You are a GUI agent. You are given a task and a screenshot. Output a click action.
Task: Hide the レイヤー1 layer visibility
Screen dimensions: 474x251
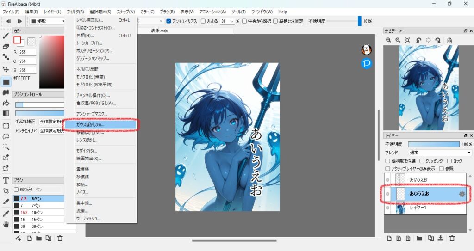pos(388,208)
